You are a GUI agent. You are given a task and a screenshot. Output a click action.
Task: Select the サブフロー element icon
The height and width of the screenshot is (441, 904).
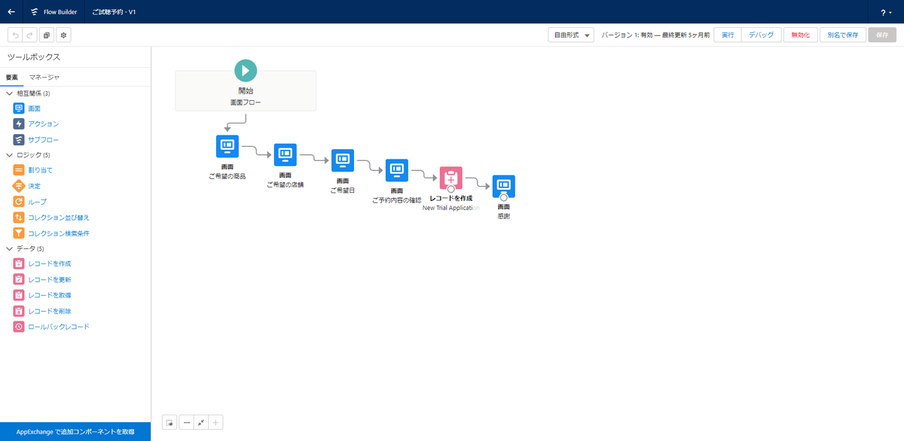(x=19, y=140)
